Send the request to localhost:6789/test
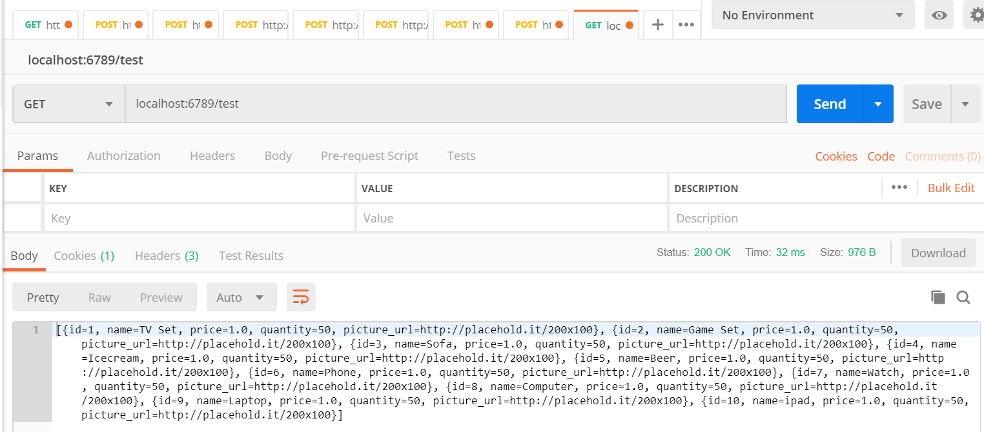 pos(829,103)
